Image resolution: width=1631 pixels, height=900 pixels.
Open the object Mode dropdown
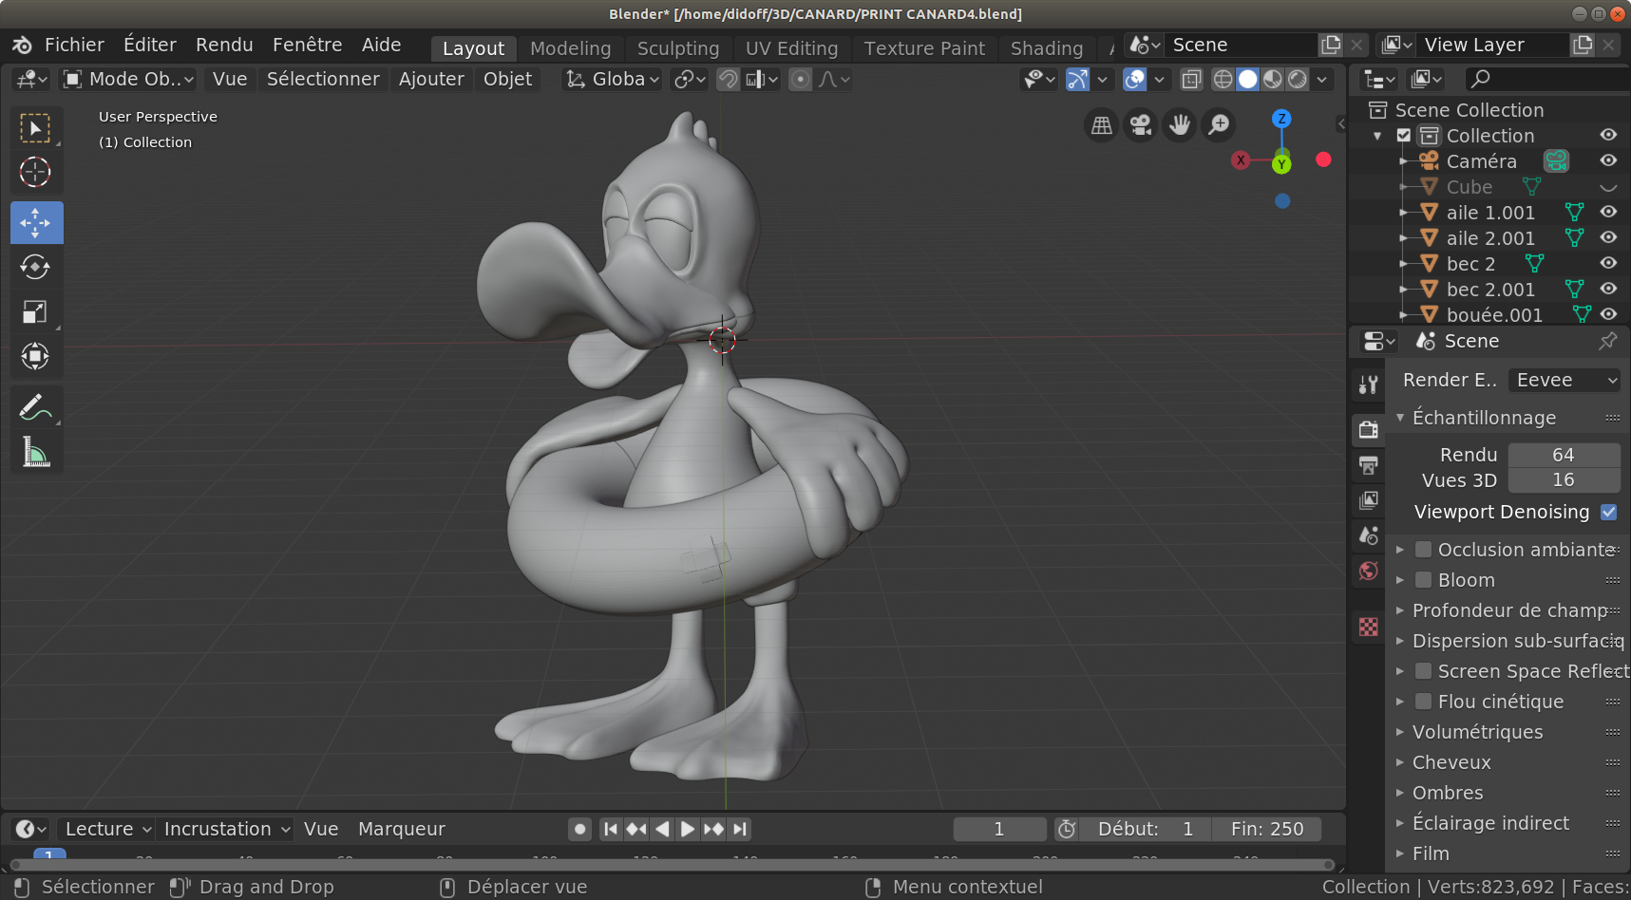click(x=128, y=80)
